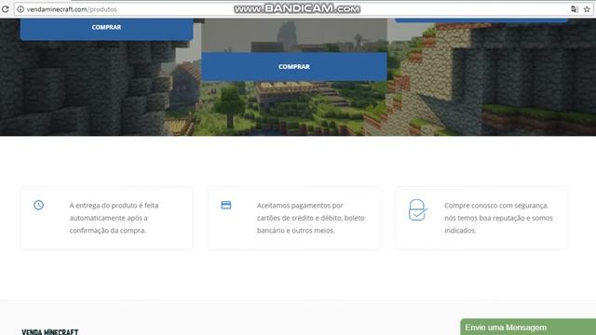Select the text 'Aceitamos pagamentos por'
Viewport: 596px width, 335px height.
(300, 206)
